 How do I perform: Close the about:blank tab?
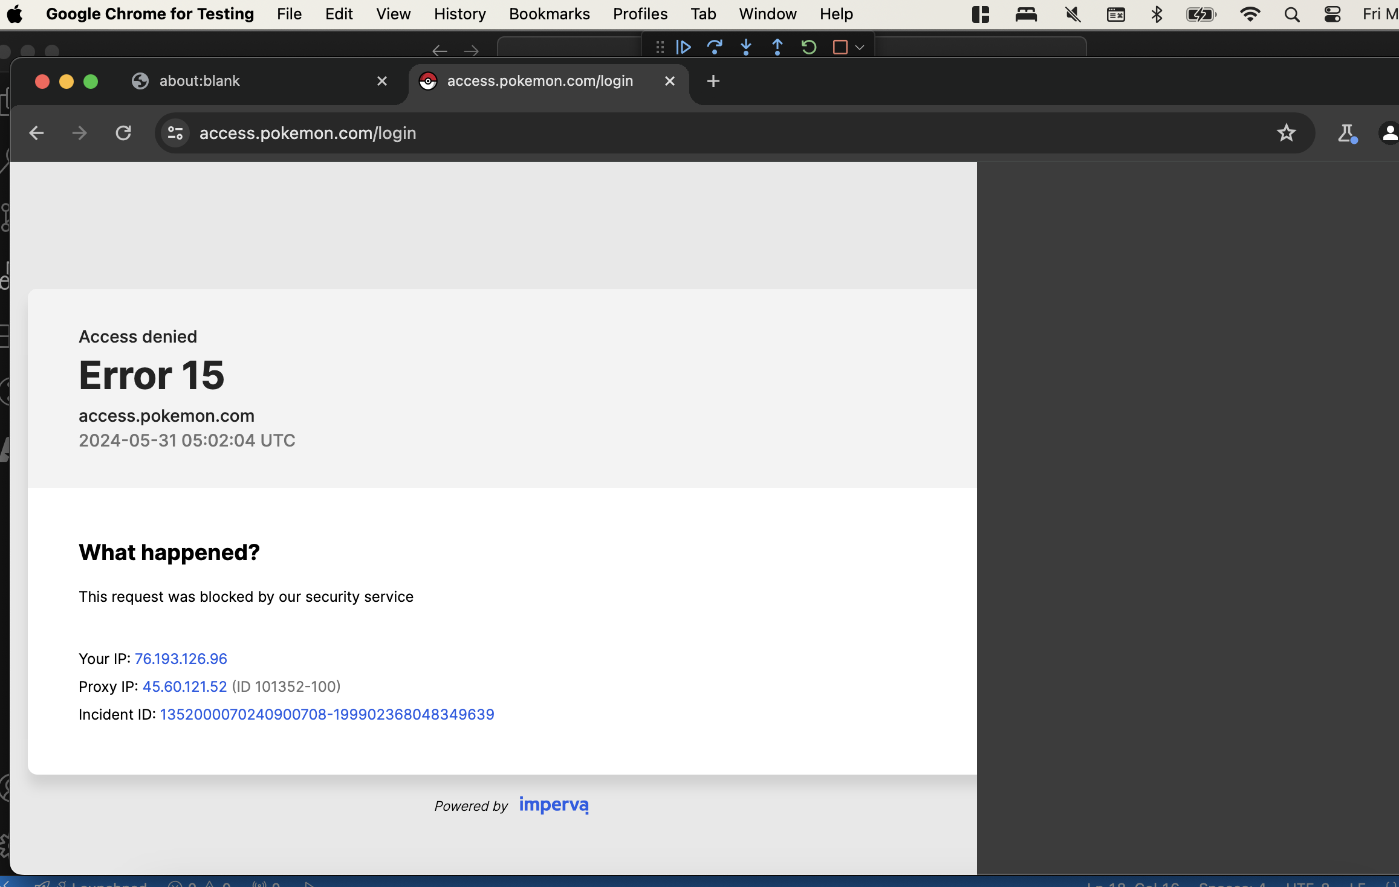[x=382, y=81]
